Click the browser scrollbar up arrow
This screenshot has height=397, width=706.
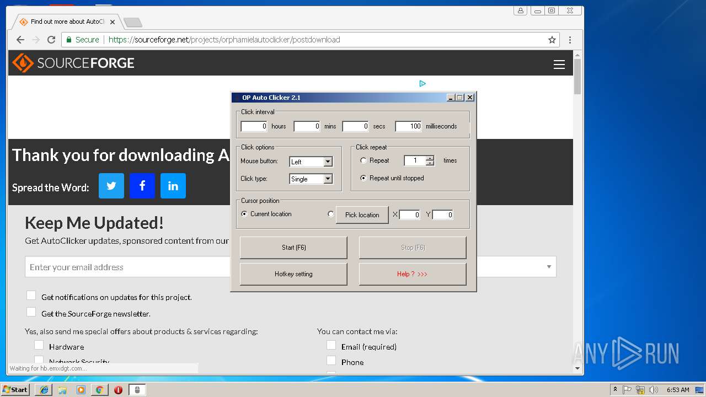click(x=577, y=55)
